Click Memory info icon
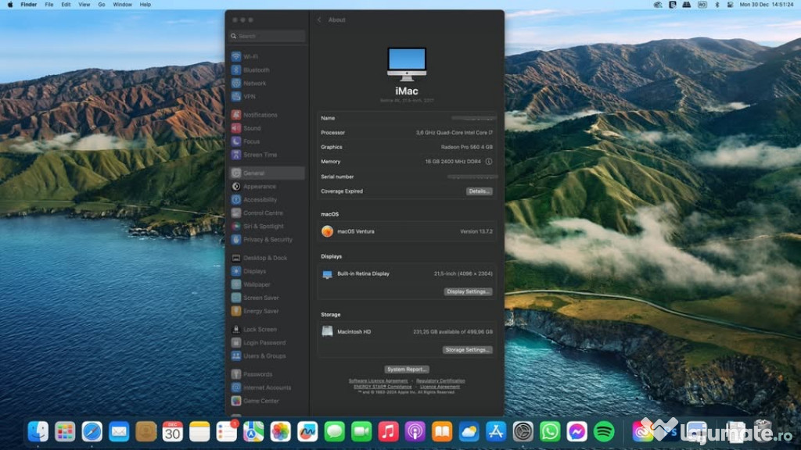The height and width of the screenshot is (450, 801). 489,162
